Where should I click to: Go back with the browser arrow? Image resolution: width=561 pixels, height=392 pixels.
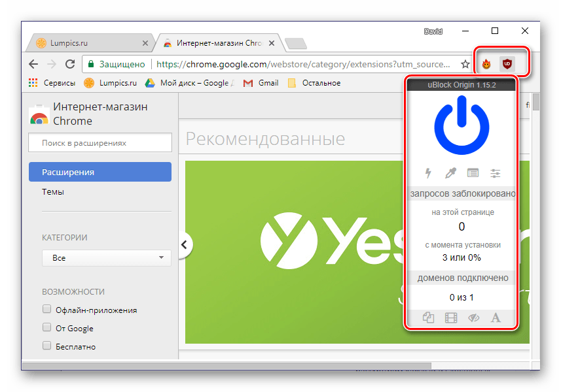33,64
